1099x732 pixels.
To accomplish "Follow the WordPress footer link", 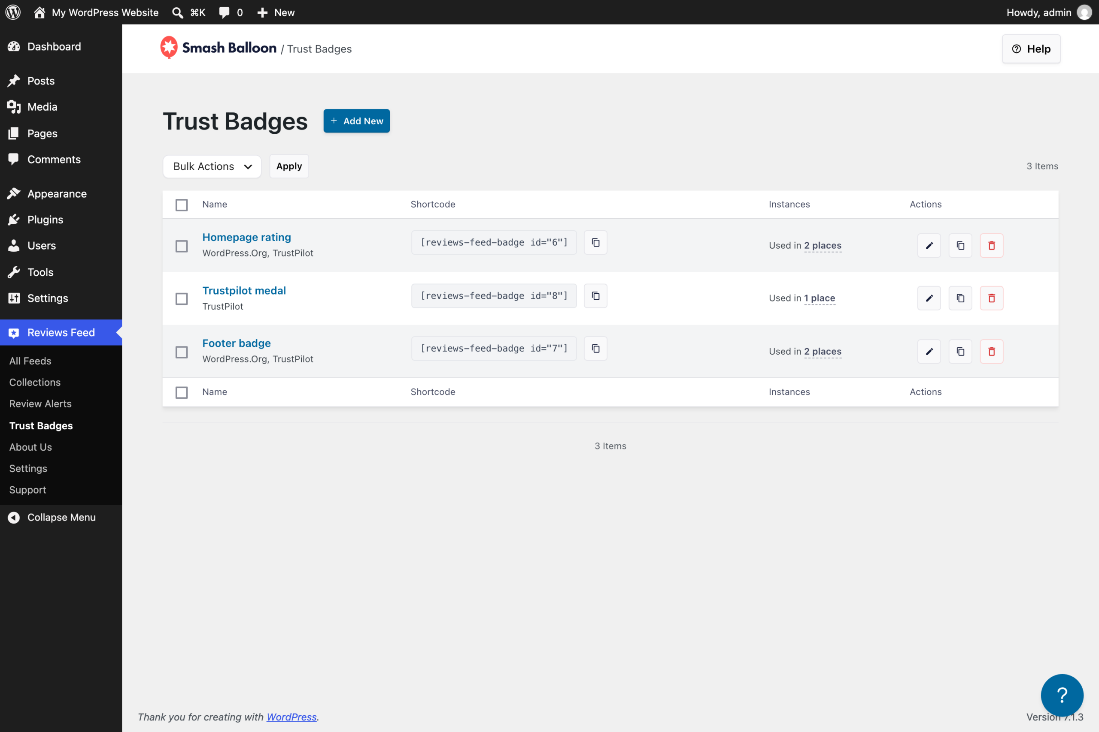I will 291,717.
